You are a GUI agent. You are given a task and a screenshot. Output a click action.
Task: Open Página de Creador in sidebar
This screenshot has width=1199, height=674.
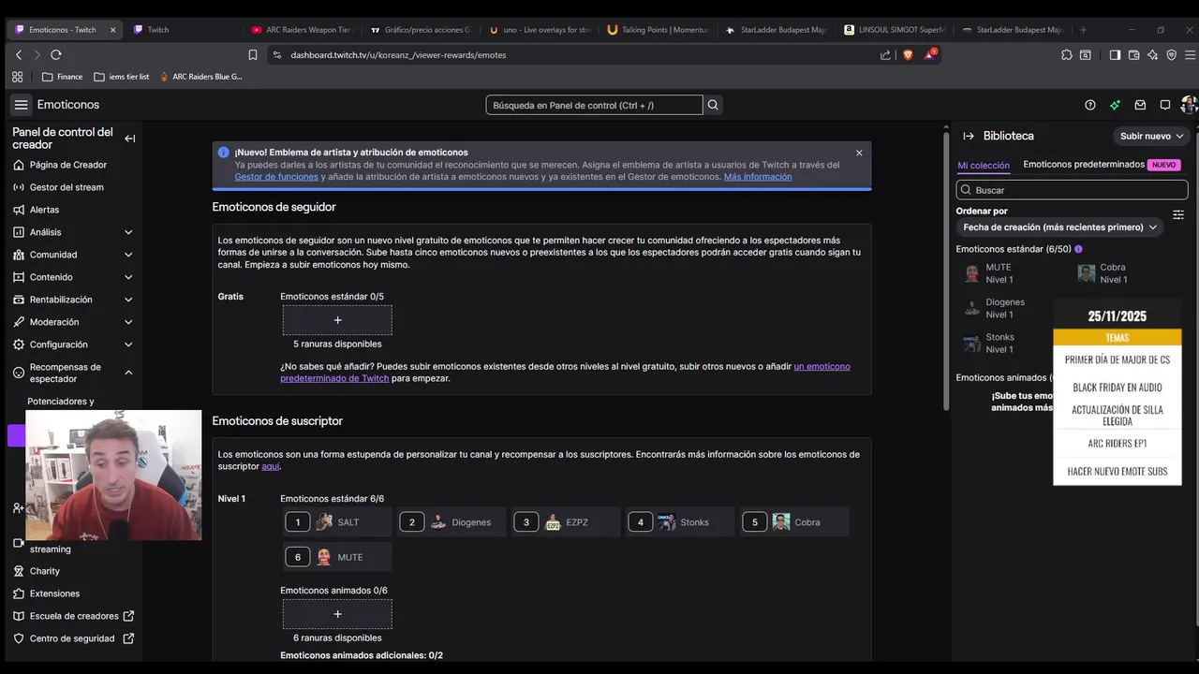pyautogui.click(x=67, y=165)
